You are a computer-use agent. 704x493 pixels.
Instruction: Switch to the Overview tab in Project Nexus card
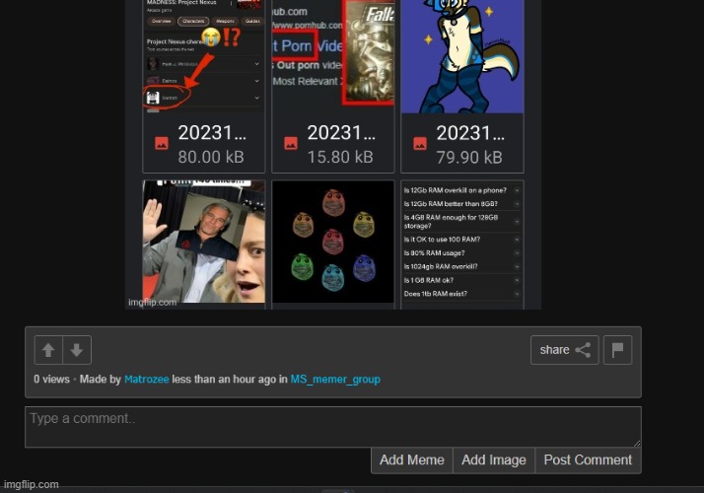161,21
